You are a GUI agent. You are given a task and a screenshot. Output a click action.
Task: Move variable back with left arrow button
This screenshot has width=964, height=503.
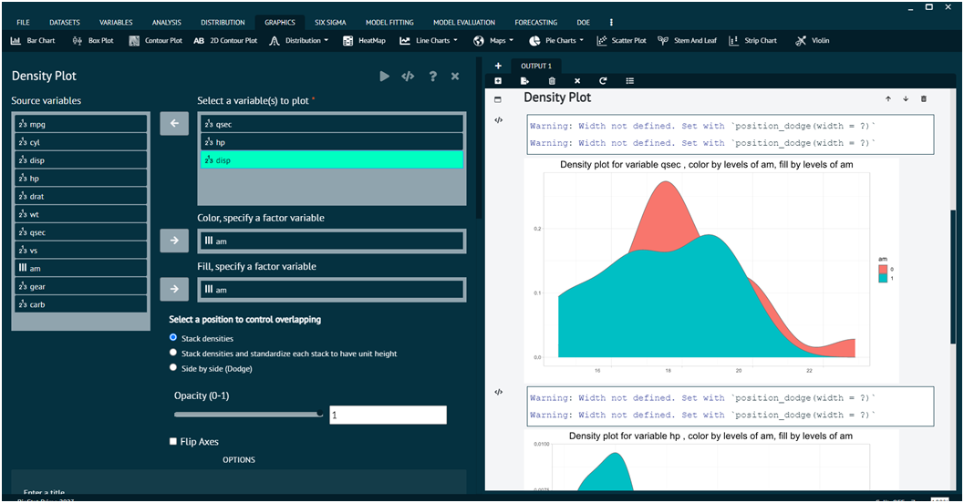coord(174,123)
